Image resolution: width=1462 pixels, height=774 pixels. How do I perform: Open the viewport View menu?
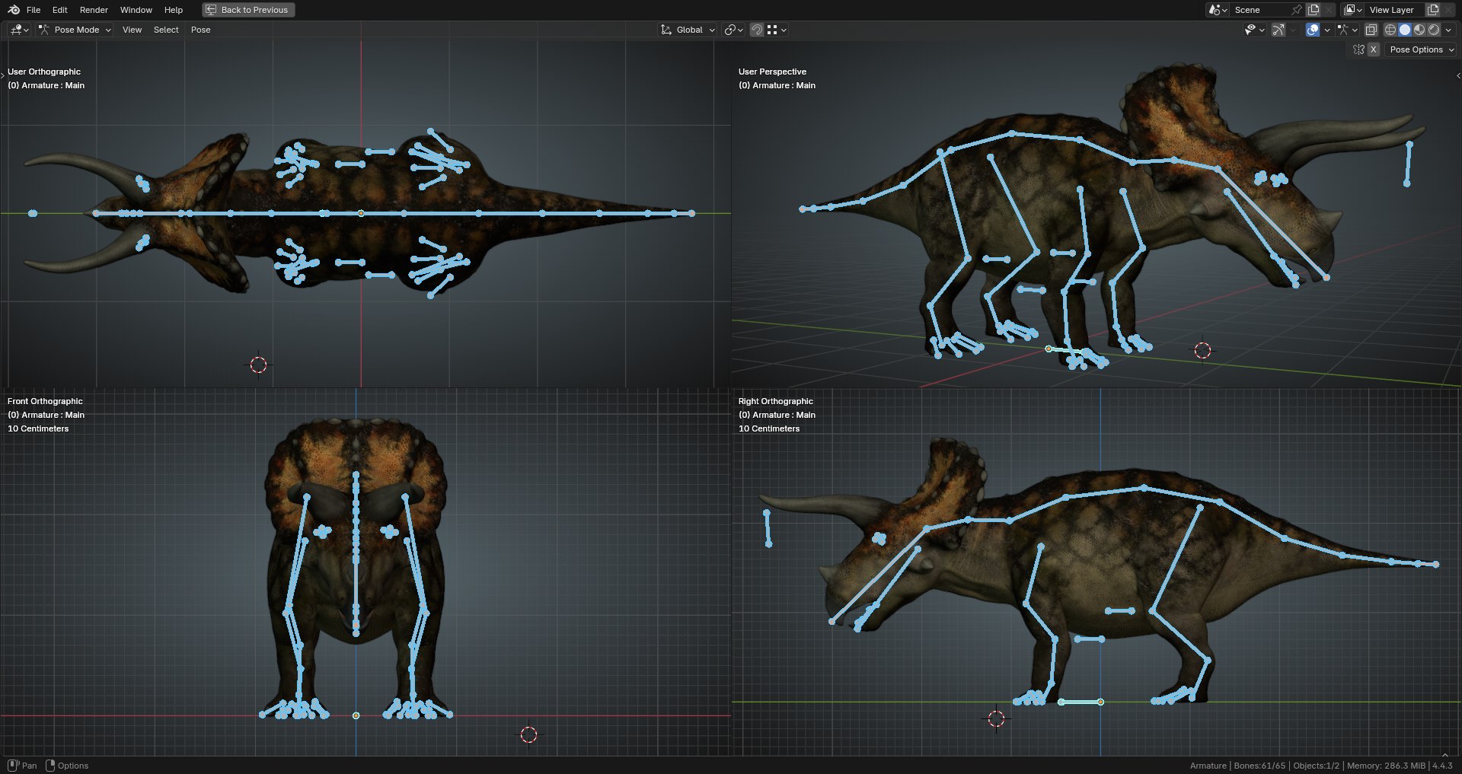pos(132,30)
